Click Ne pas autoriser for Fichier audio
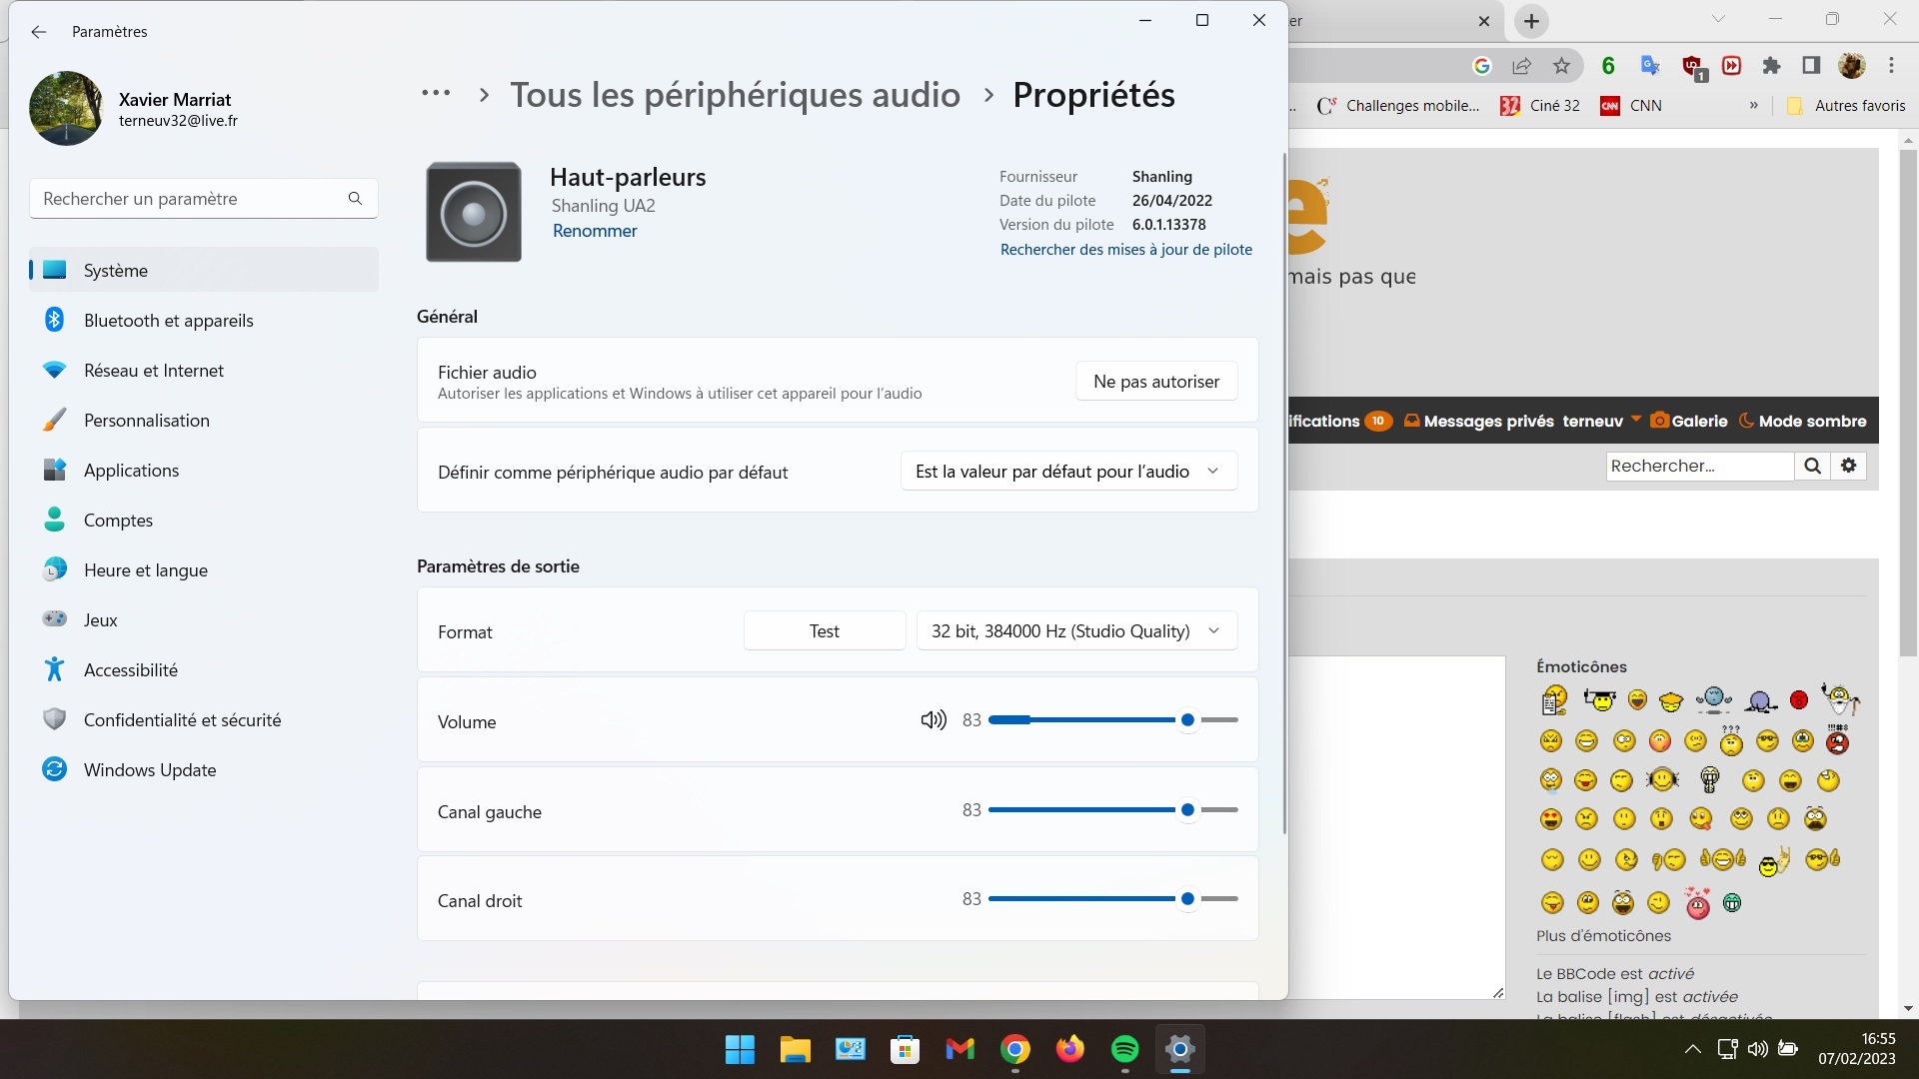 tap(1156, 382)
